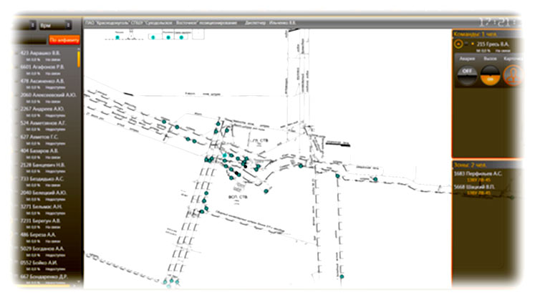This screenshot has height=300, width=535.
Task: Click the lowest teal marker on the right vertical tunnel
Action: tap(342, 276)
